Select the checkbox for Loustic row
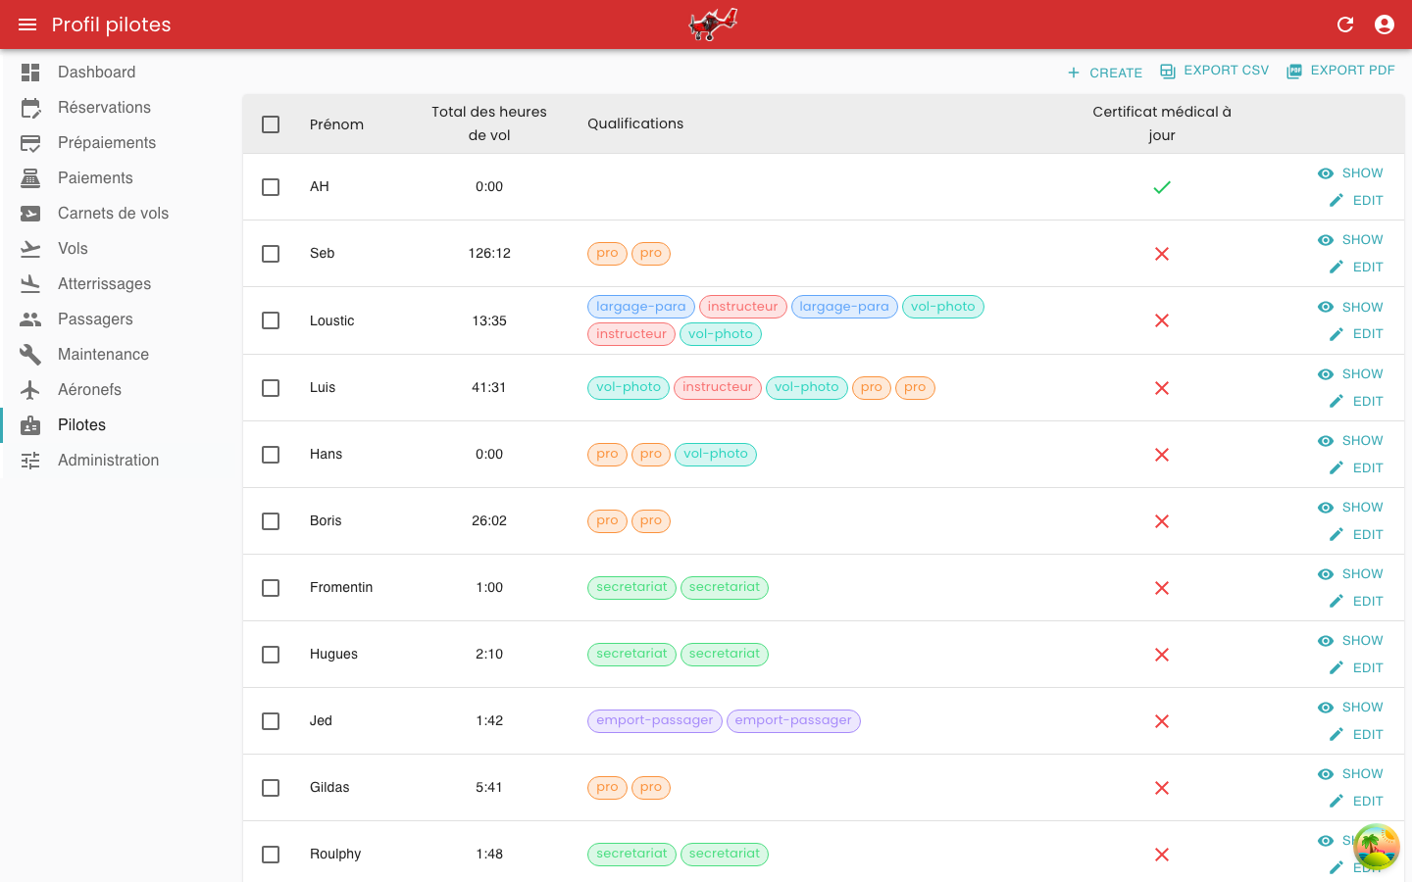The image size is (1412, 882). [x=271, y=320]
